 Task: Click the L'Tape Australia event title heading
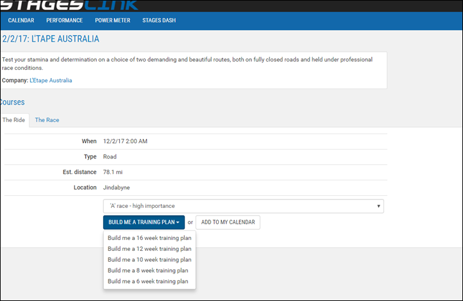click(50, 39)
